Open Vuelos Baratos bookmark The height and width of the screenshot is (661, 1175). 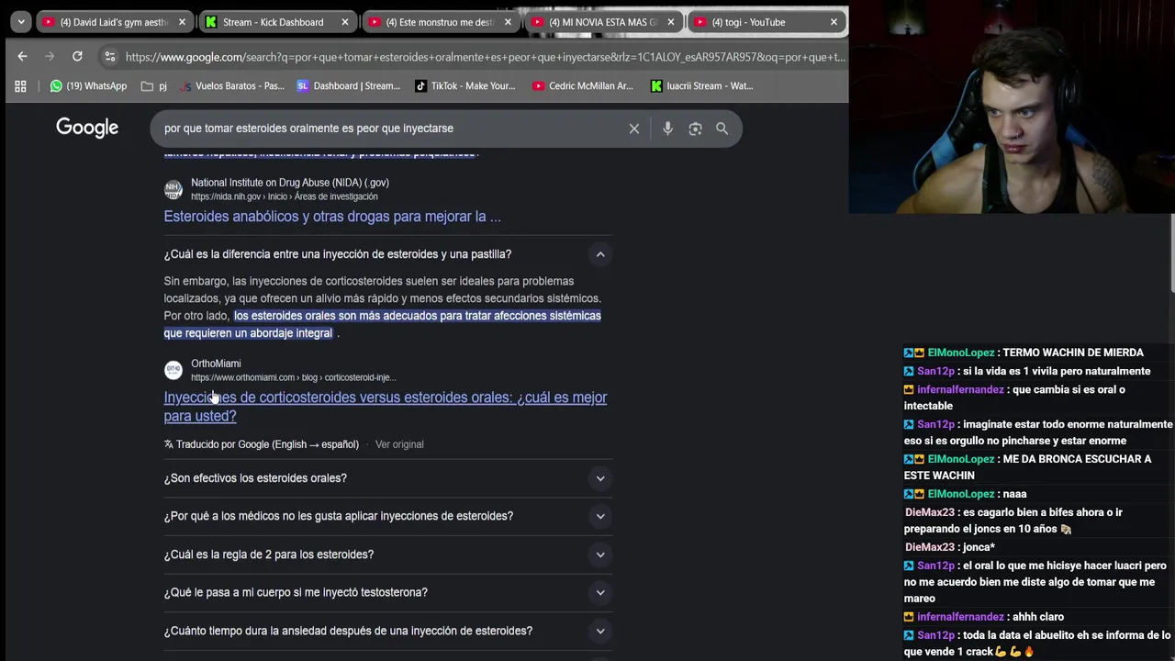coord(232,86)
